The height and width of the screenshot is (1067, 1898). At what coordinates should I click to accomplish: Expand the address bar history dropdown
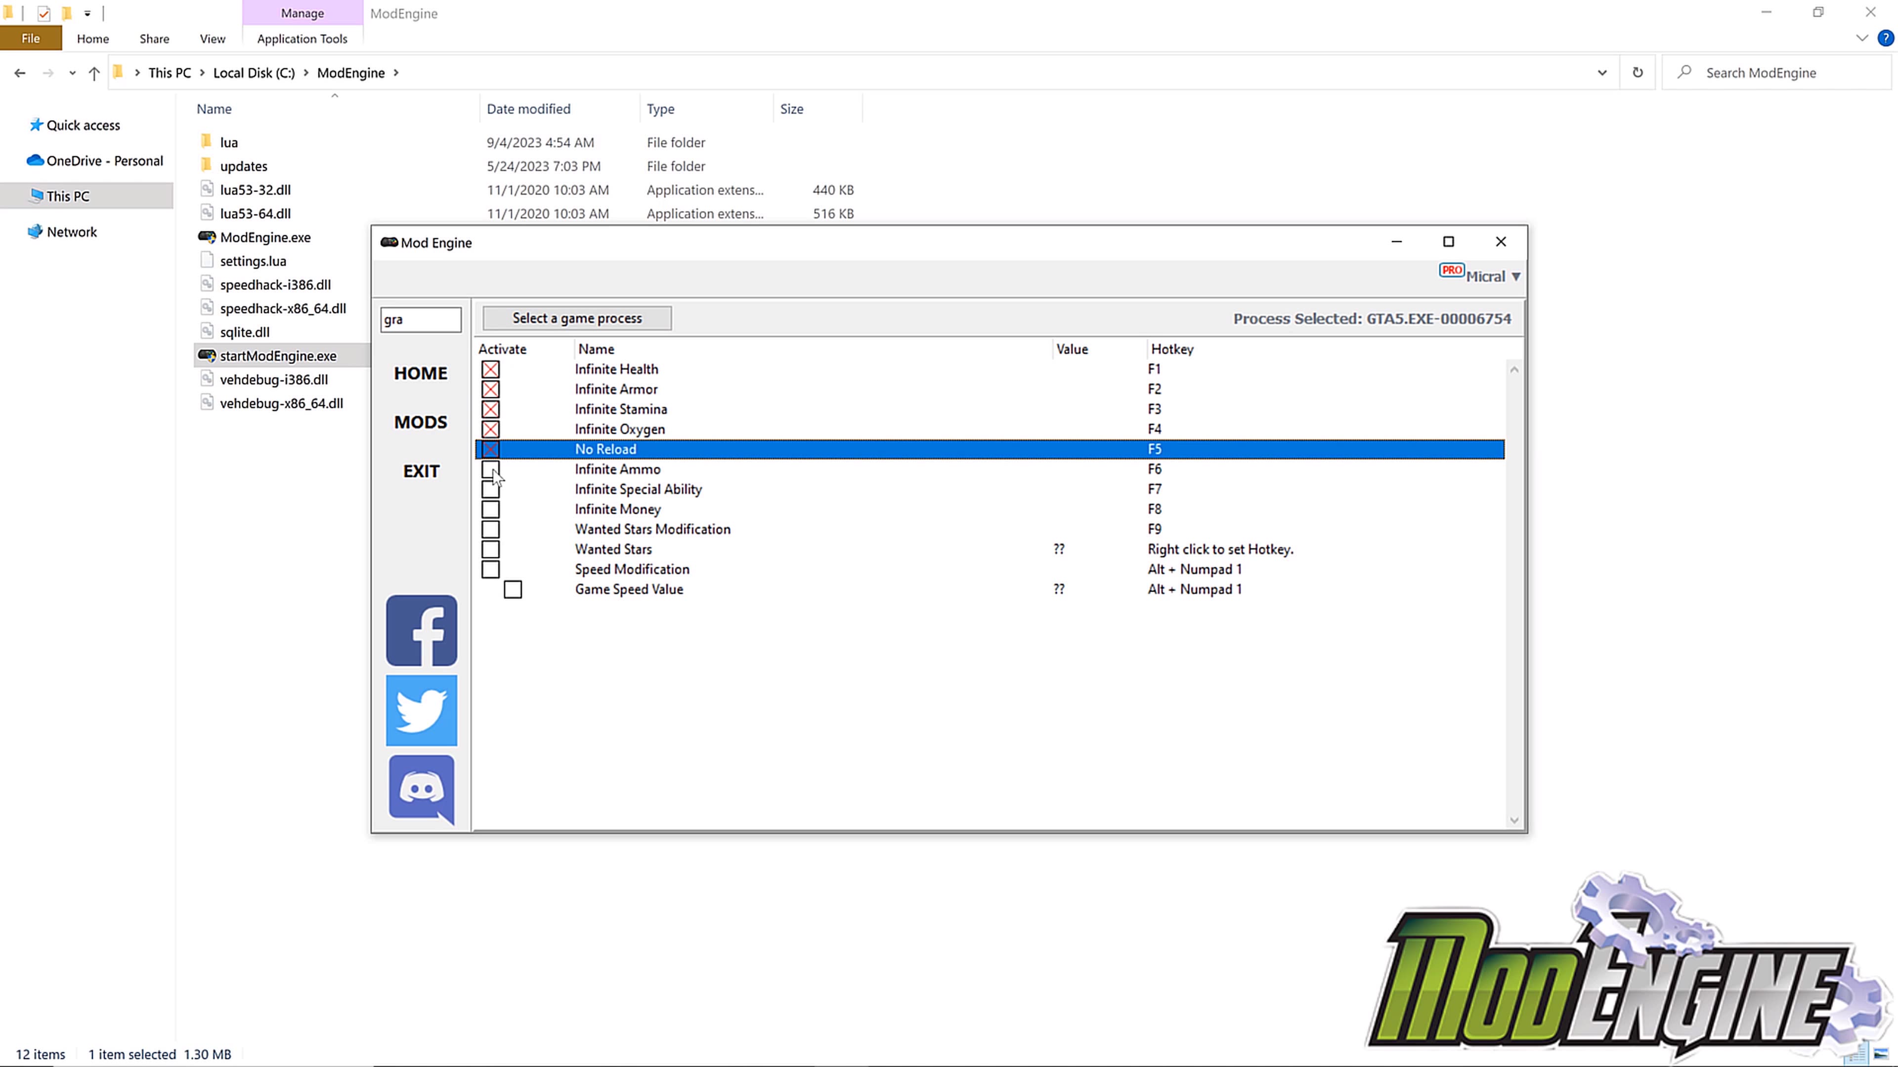tap(1602, 72)
